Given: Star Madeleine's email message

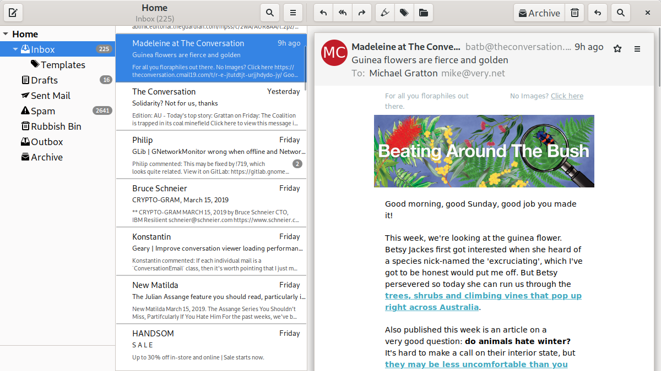Looking at the screenshot, I should pyautogui.click(x=617, y=48).
